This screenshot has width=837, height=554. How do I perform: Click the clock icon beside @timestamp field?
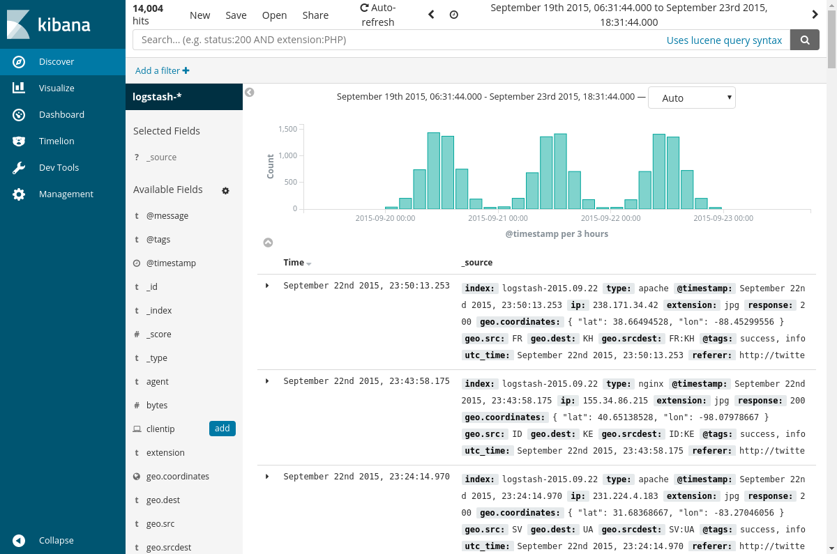tap(137, 263)
